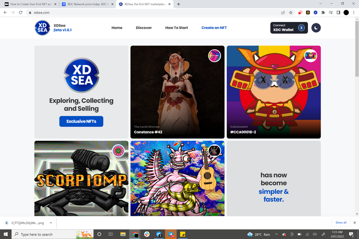
Task: Click the Exclusive NFTs button
Action: click(x=81, y=121)
